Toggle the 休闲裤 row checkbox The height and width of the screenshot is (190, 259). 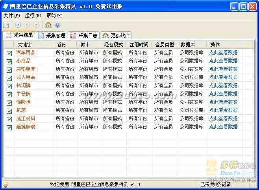(x=9, y=86)
